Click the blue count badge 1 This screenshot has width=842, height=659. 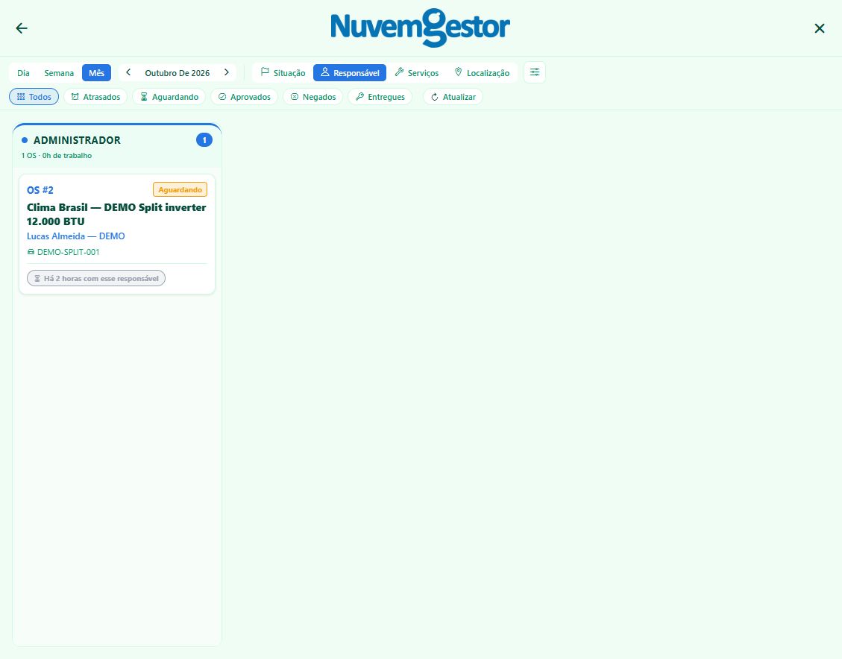point(204,140)
